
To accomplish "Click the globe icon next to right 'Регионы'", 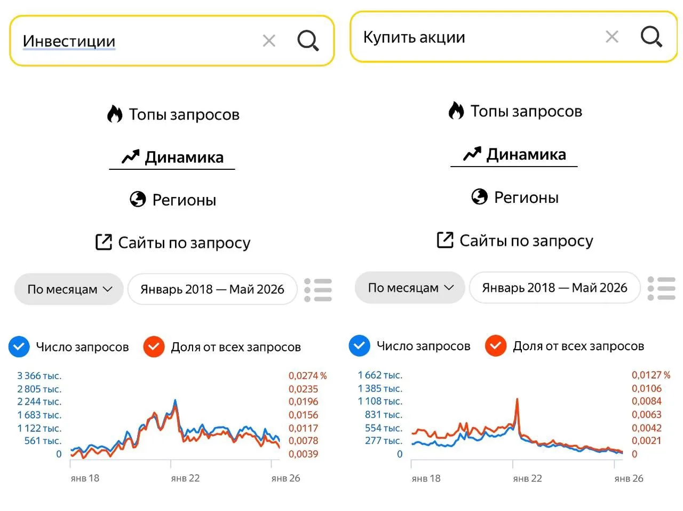I will click(479, 196).
